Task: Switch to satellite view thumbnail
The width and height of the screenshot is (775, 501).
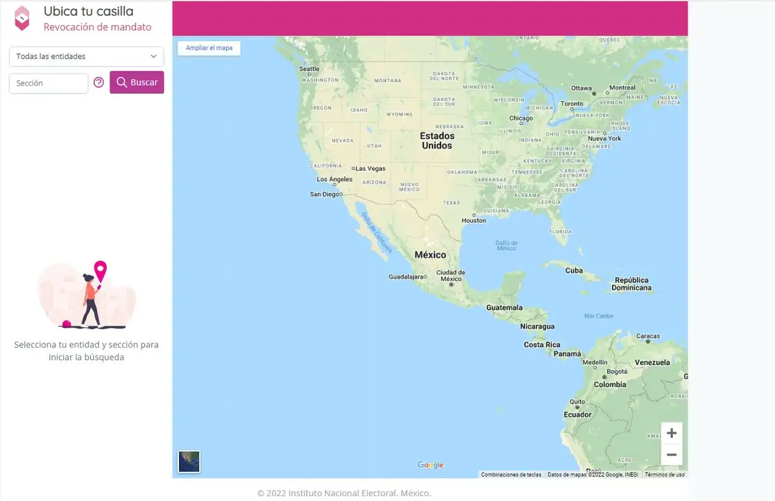Action: point(189,461)
